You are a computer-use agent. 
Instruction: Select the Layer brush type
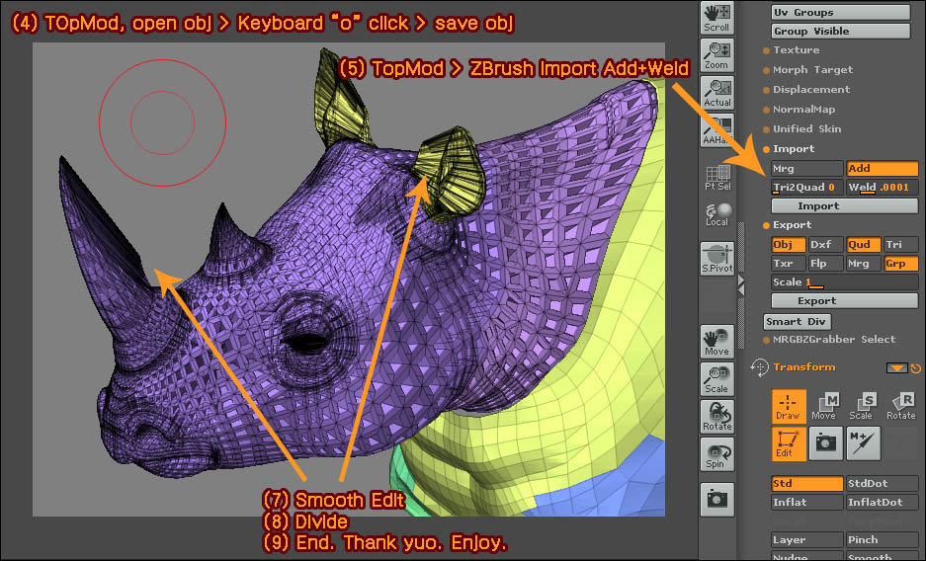(806, 539)
